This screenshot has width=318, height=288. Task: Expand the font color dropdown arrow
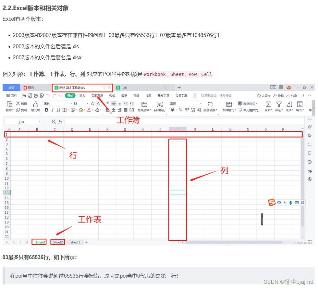tap(93, 109)
